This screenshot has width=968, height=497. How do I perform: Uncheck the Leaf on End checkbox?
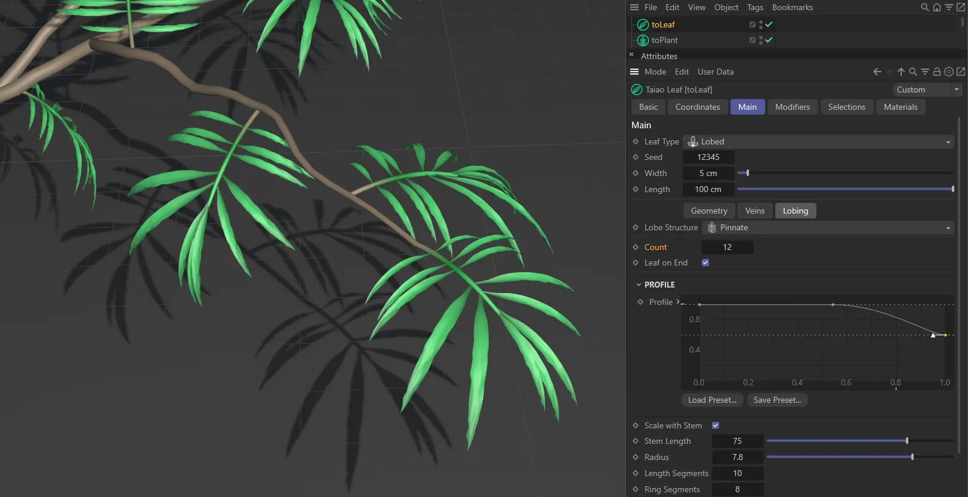click(x=705, y=263)
